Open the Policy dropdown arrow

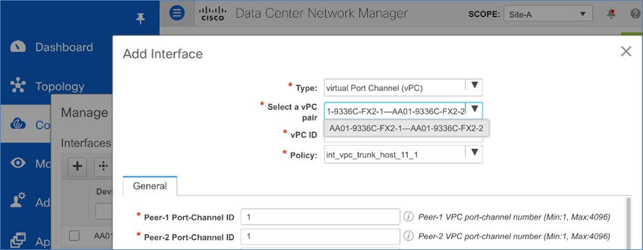pos(474,153)
